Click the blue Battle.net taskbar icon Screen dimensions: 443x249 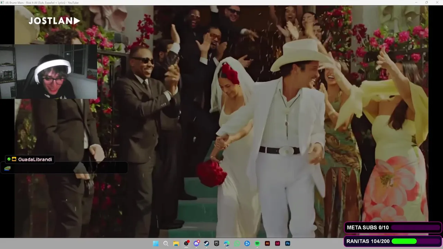[x=247, y=243]
